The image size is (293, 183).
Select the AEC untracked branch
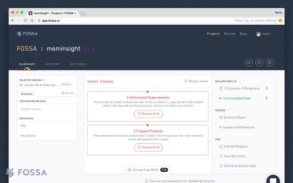coord(23,126)
